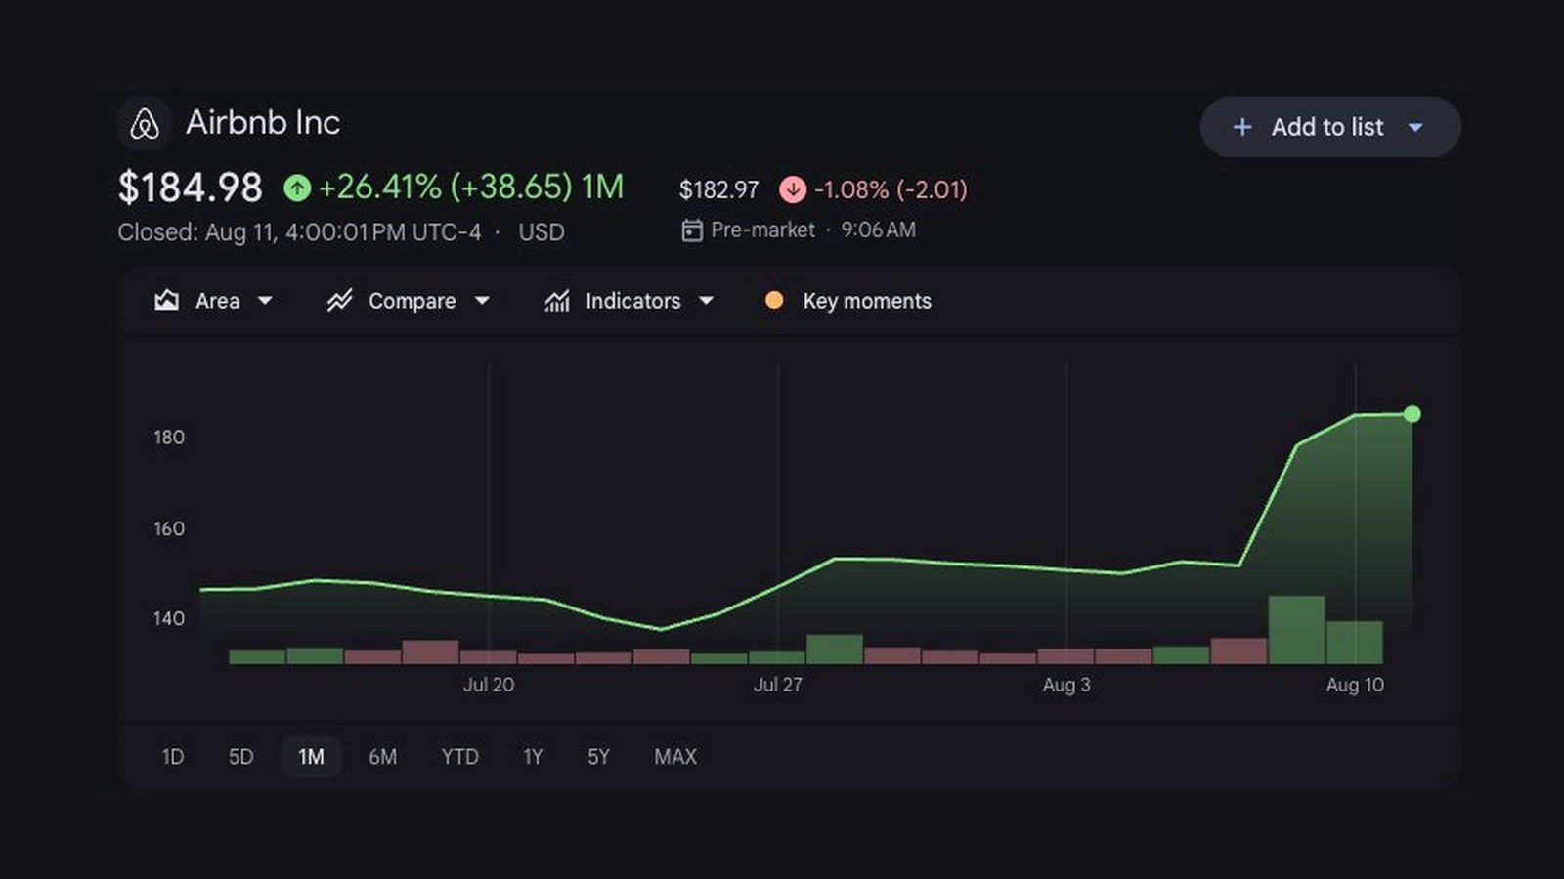Click the pre-market calendar icon
Image resolution: width=1564 pixels, height=879 pixels.
[x=692, y=230]
